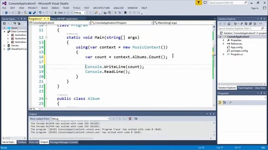The height and width of the screenshot is (150, 268).
Task: Click the Connect to Server icon
Action: 19,23
